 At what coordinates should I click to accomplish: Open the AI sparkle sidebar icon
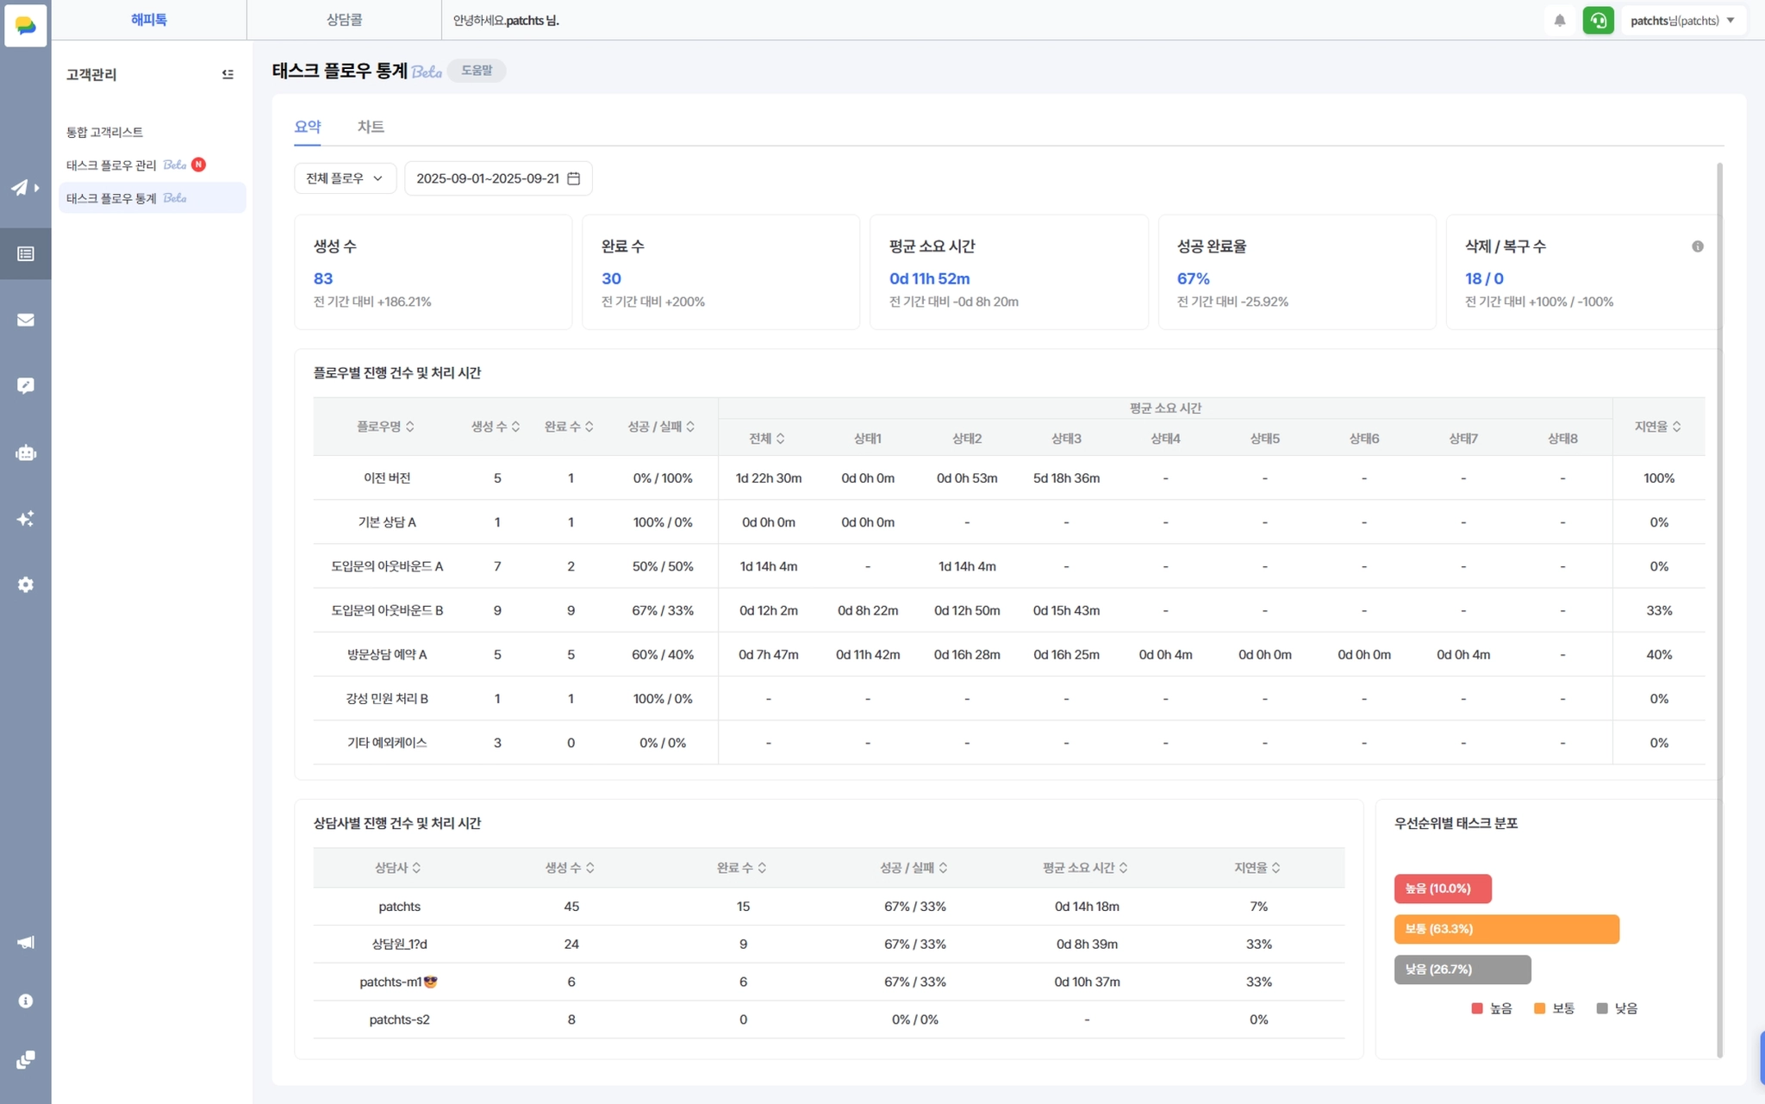[26, 518]
